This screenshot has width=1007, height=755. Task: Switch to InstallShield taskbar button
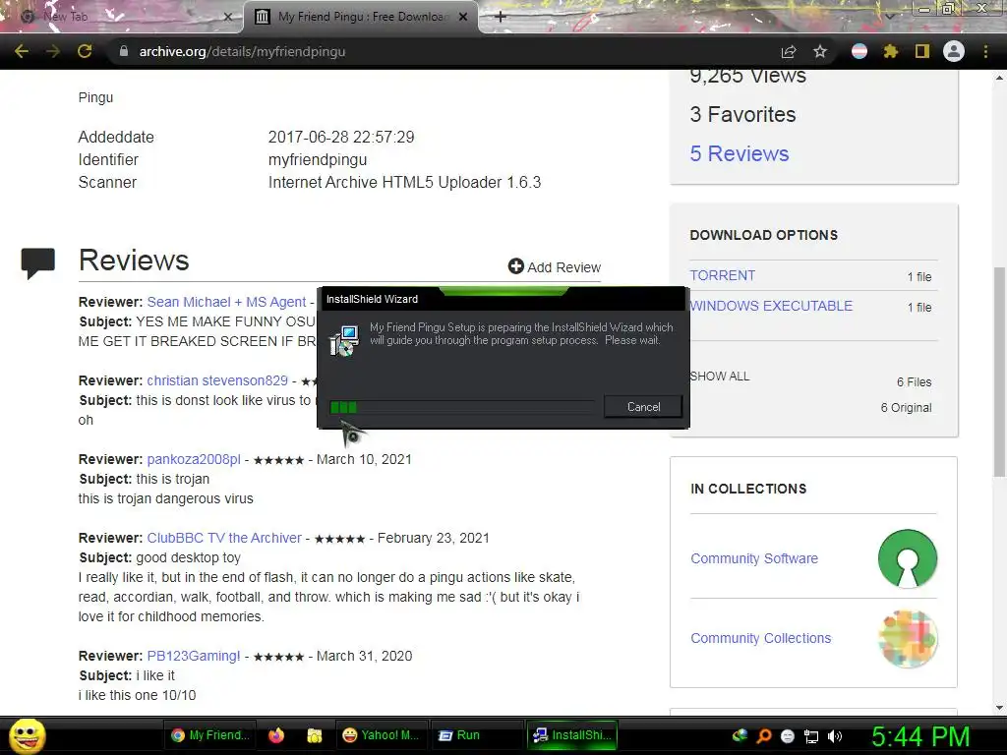click(572, 735)
